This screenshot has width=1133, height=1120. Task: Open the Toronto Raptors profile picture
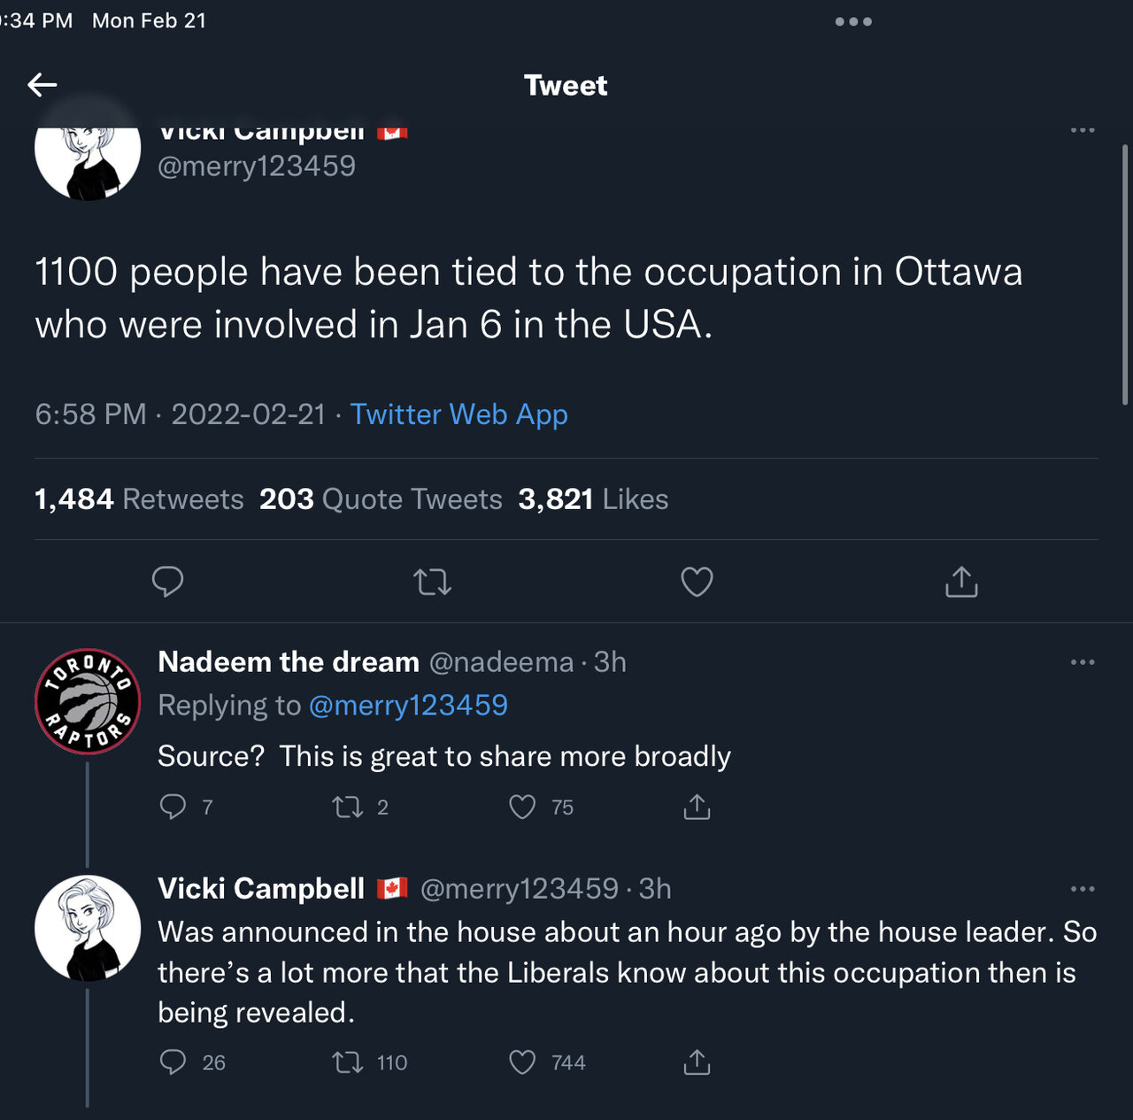click(x=88, y=701)
